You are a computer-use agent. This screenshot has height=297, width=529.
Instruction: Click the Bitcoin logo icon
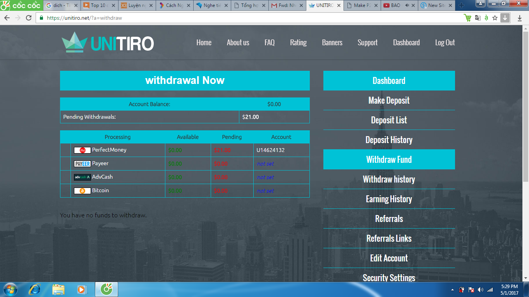pos(82,191)
